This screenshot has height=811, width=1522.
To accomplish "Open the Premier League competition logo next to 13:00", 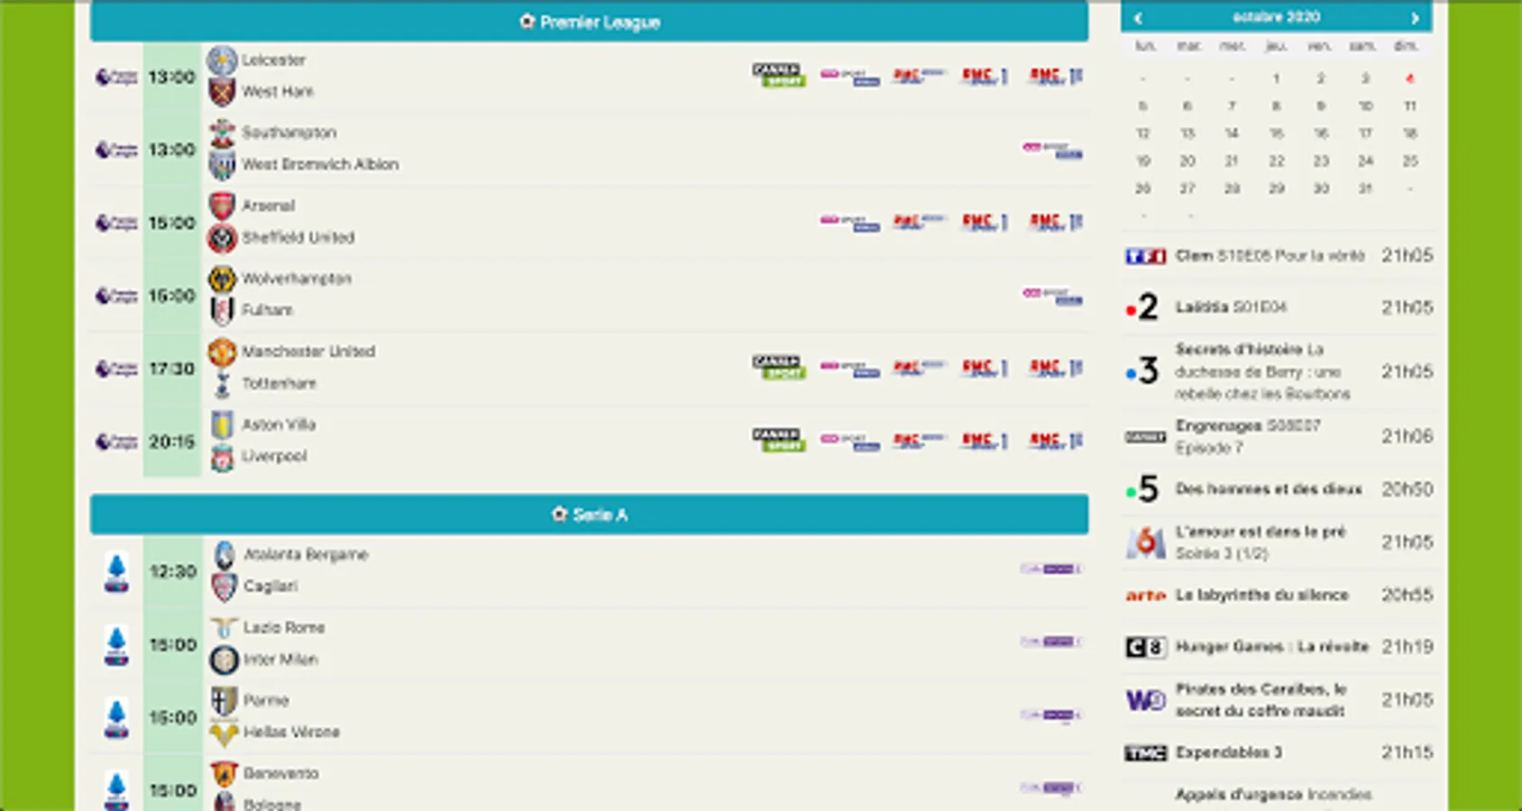I will (115, 77).
